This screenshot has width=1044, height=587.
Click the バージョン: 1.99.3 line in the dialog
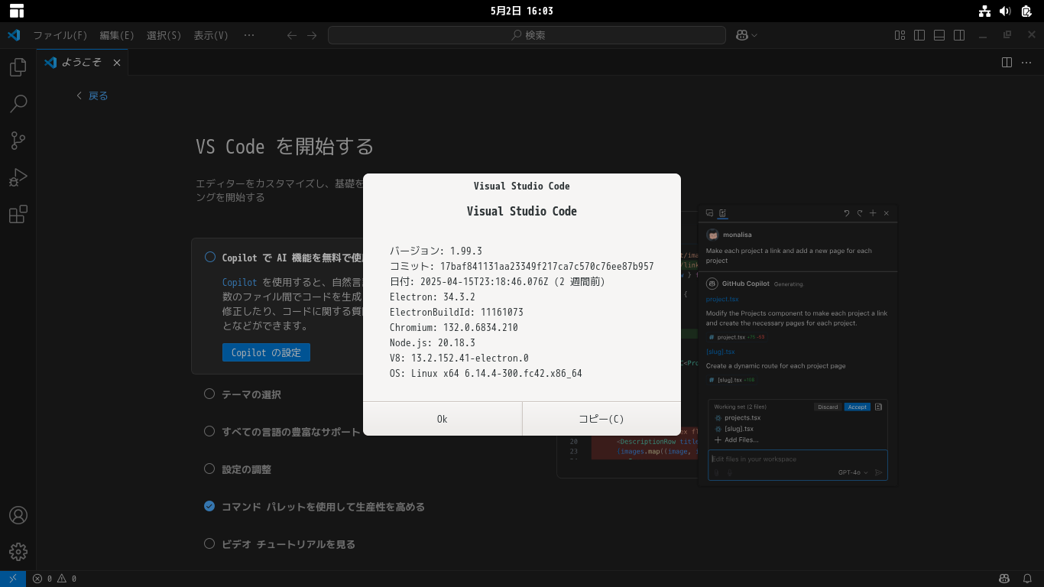(436, 251)
